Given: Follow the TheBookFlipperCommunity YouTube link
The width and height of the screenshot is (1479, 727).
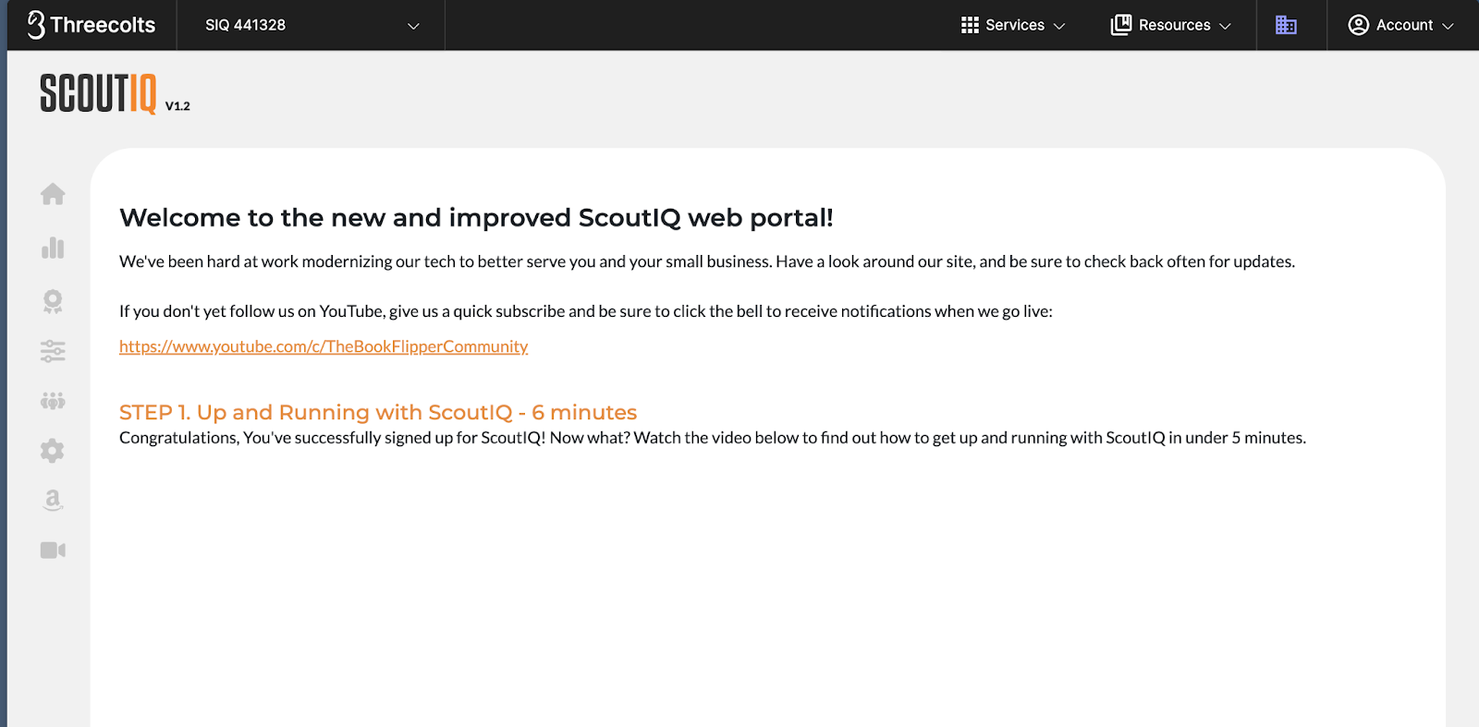Looking at the screenshot, I should [x=324, y=346].
